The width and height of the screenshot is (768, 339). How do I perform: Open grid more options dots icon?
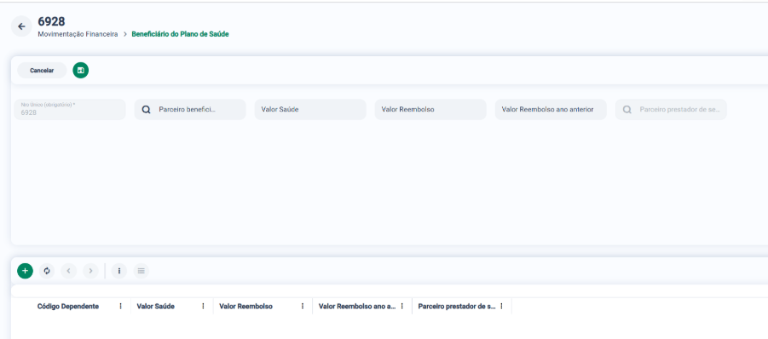coord(119,271)
